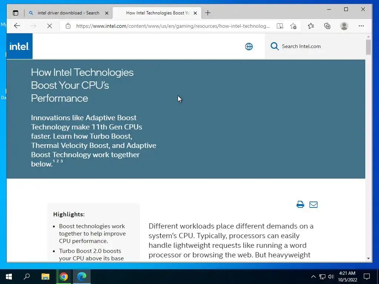Viewport: 379px width, 284px height.
Task: Open the notifications action center
Action: click(x=367, y=277)
